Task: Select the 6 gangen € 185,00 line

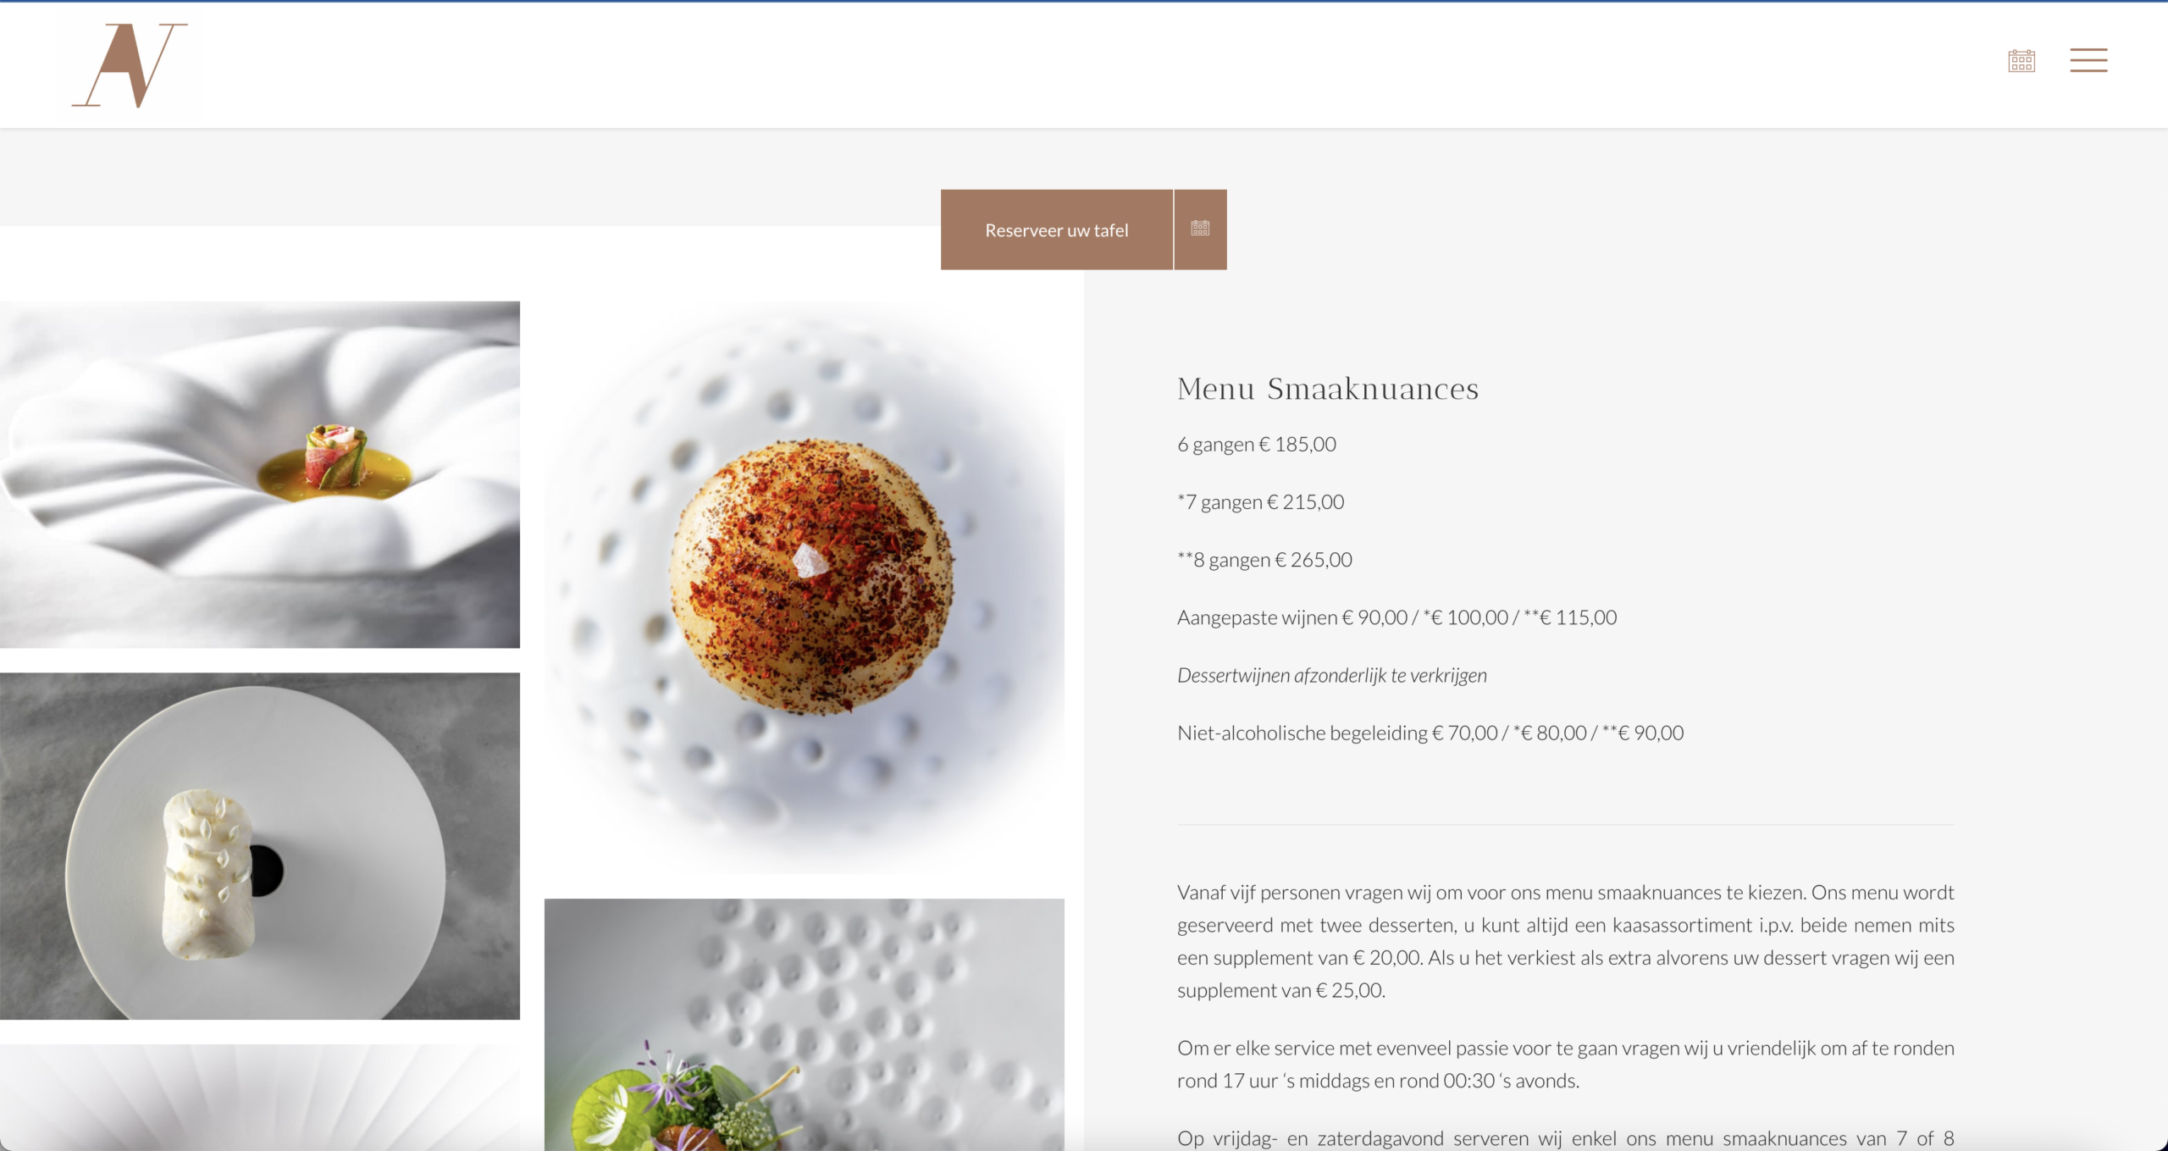Action: tap(1257, 445)
